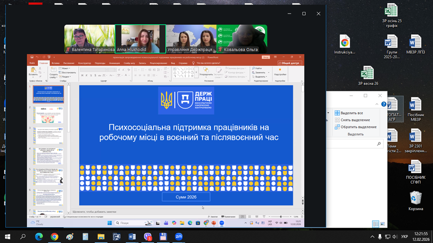Expand the Выделить dropdown in PowerPoint ribbon
This screenshot has height=243, width=433.
tap(261, 77)
